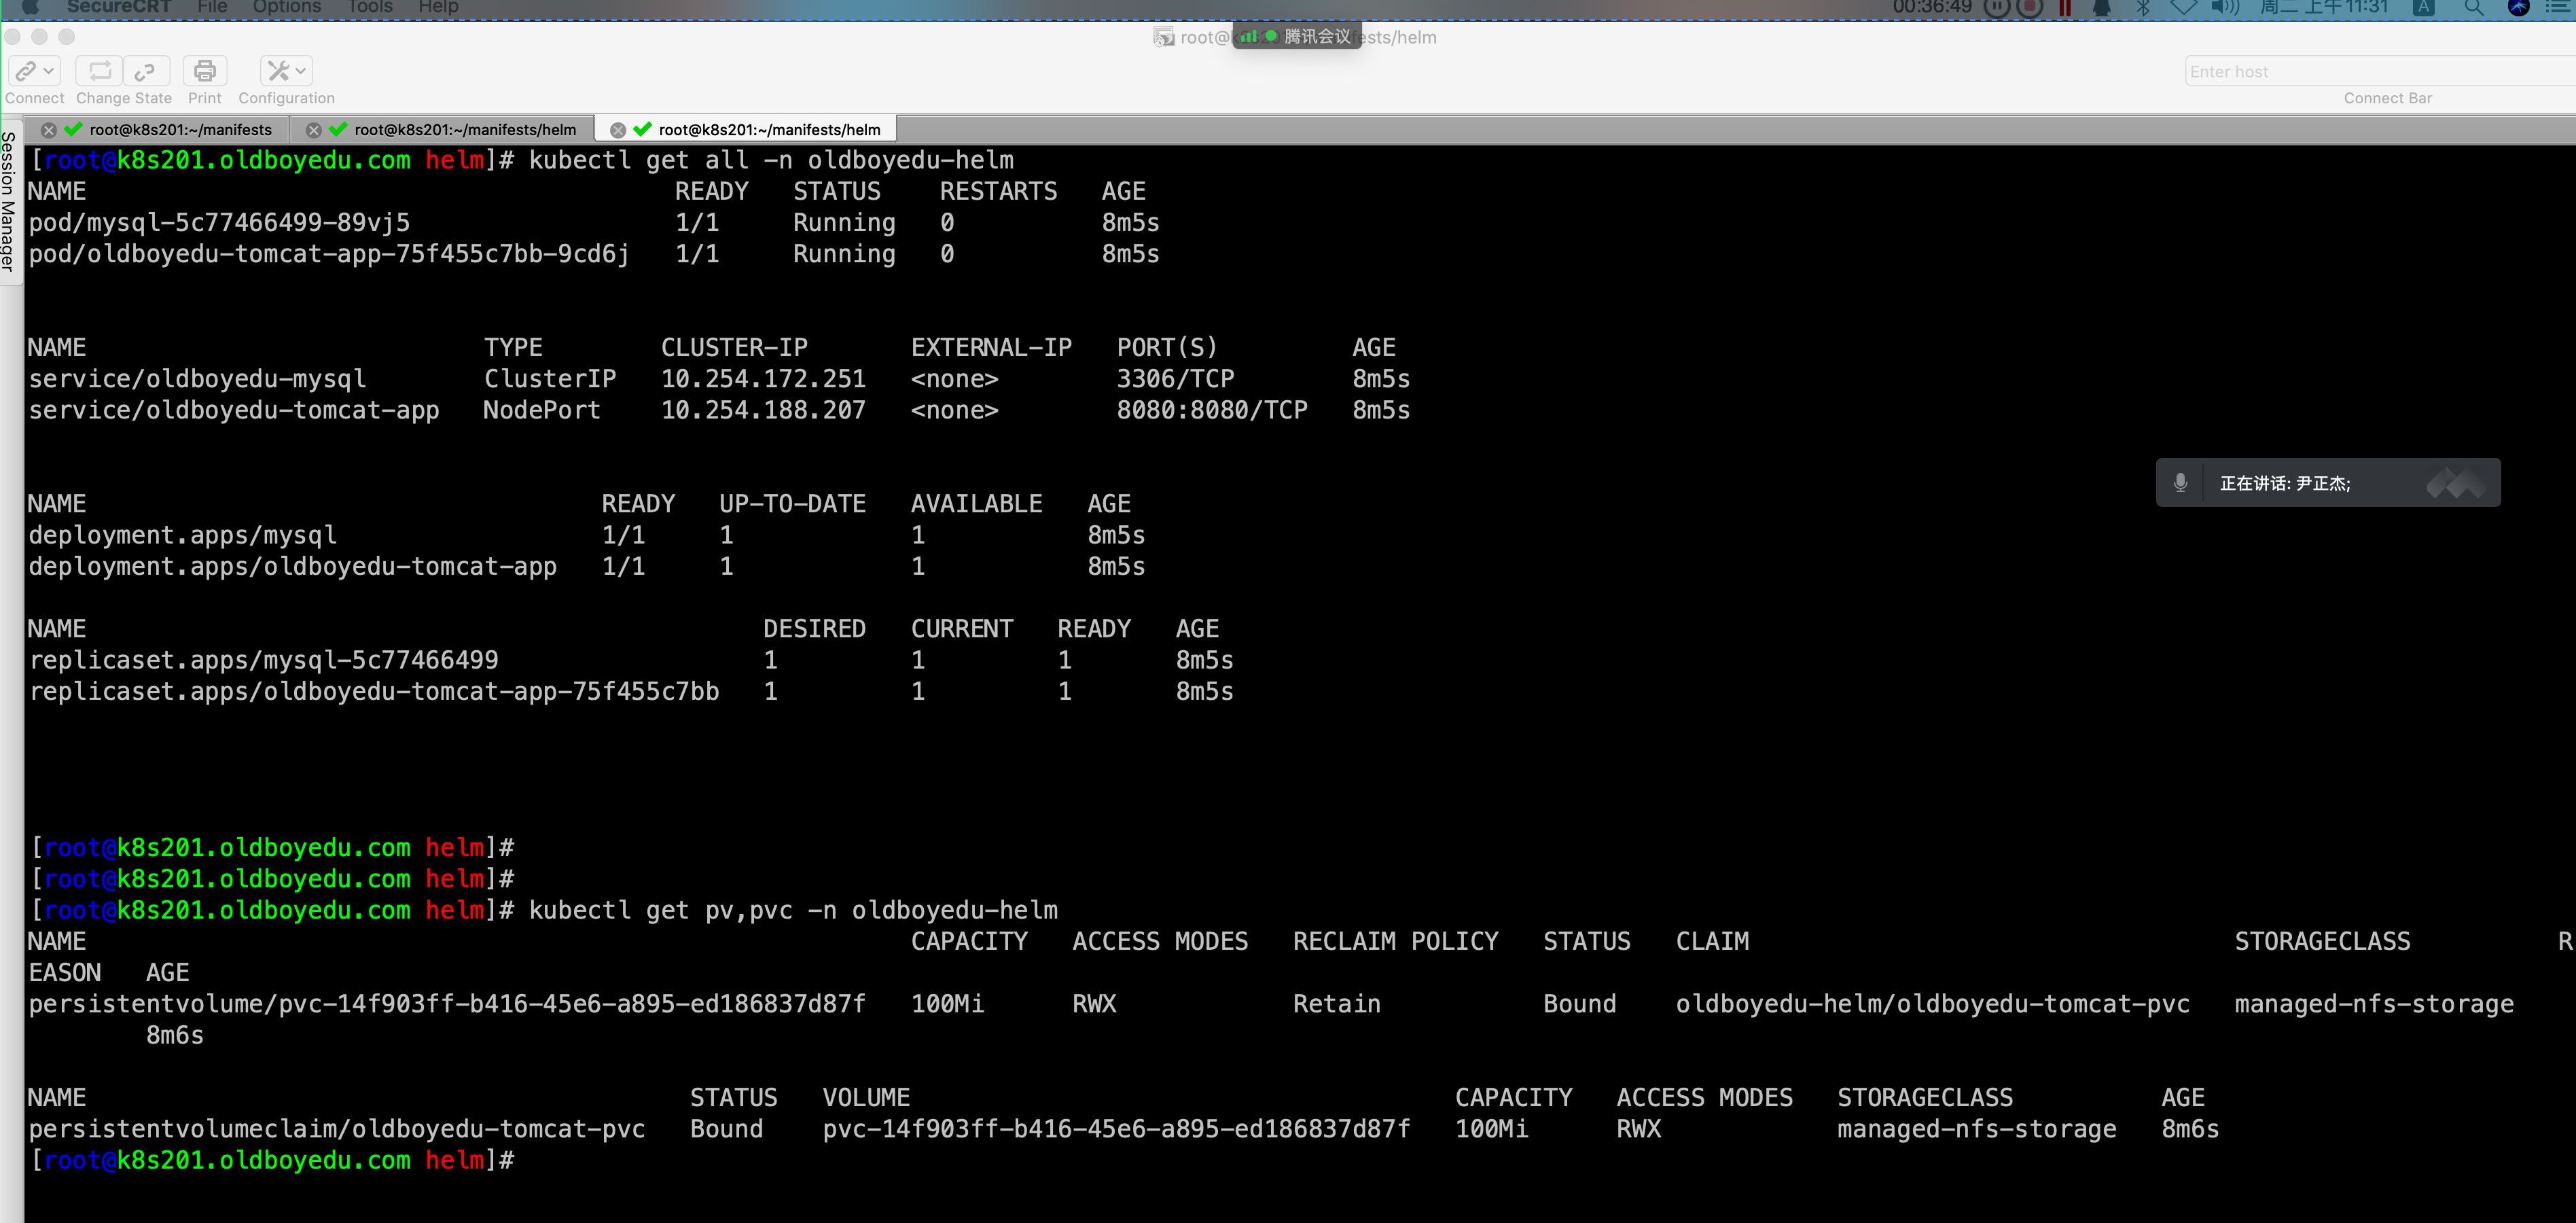2576x1223 pixels.
Task: Open the Configuration tools icon
Action: click(278, 71)
